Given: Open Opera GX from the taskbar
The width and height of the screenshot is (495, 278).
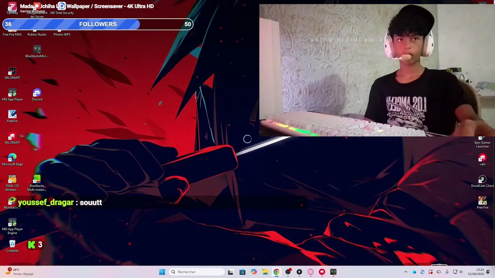Looking at the screenshot, I should [x=311, y=272].
